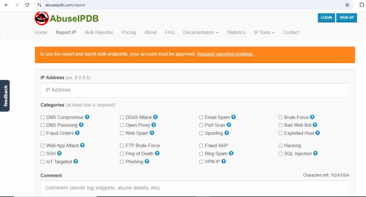
Task: Open help icon next to Open Proxy
Action: [x=154, y=125]
